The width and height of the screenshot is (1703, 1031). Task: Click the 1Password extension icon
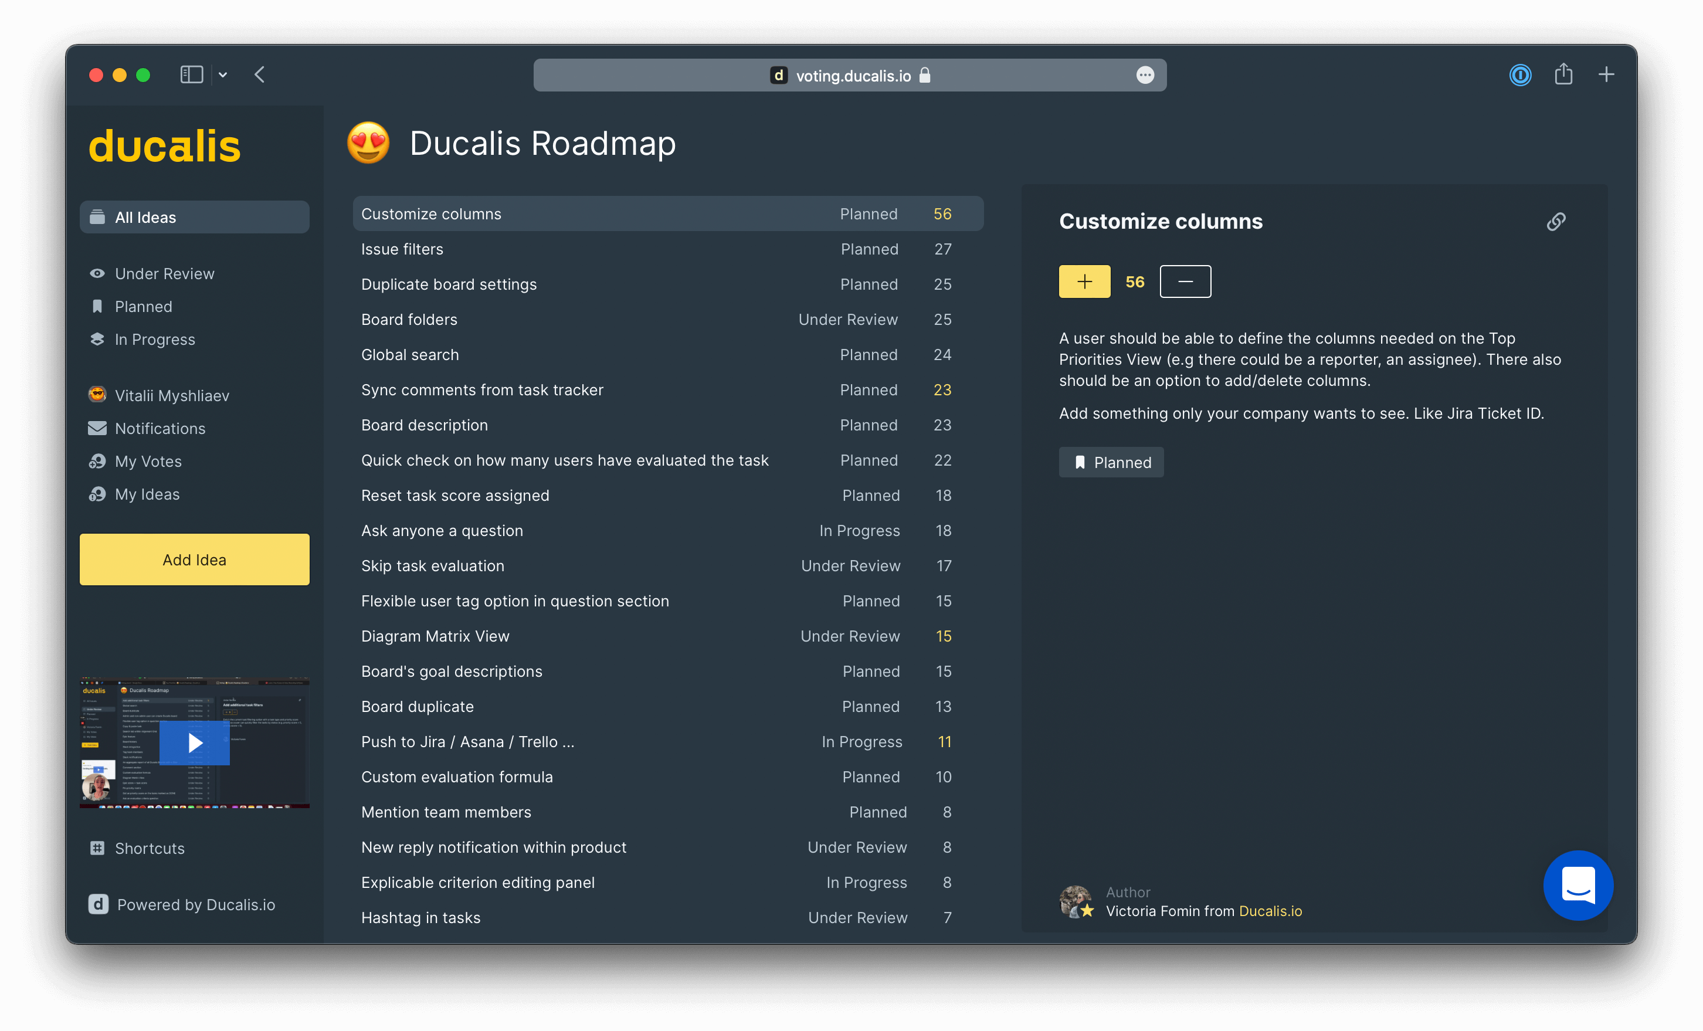tap(1520, 74)
